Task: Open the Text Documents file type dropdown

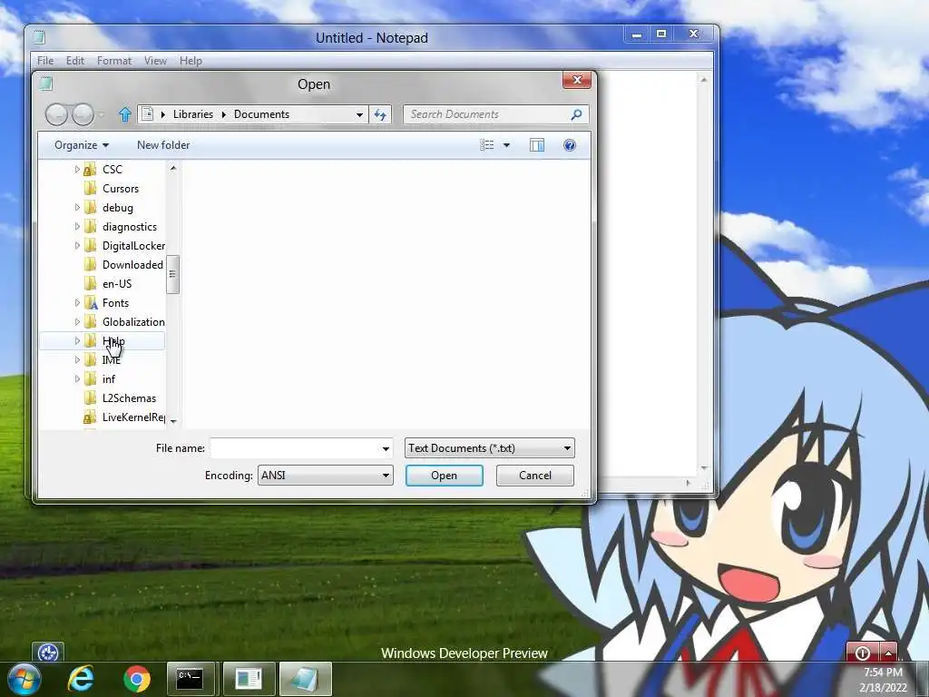Action: pos(489,448)
